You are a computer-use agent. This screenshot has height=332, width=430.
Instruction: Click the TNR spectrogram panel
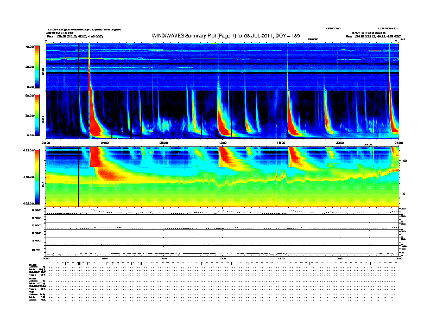tap(223, 177)
